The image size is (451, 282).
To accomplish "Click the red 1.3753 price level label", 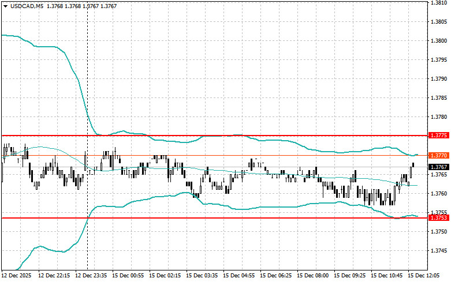I will click(439, 217).
